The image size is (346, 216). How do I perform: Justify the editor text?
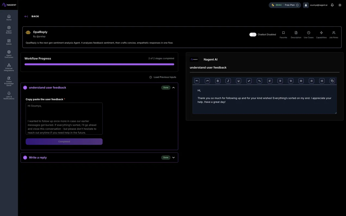[x=301, y=81]
